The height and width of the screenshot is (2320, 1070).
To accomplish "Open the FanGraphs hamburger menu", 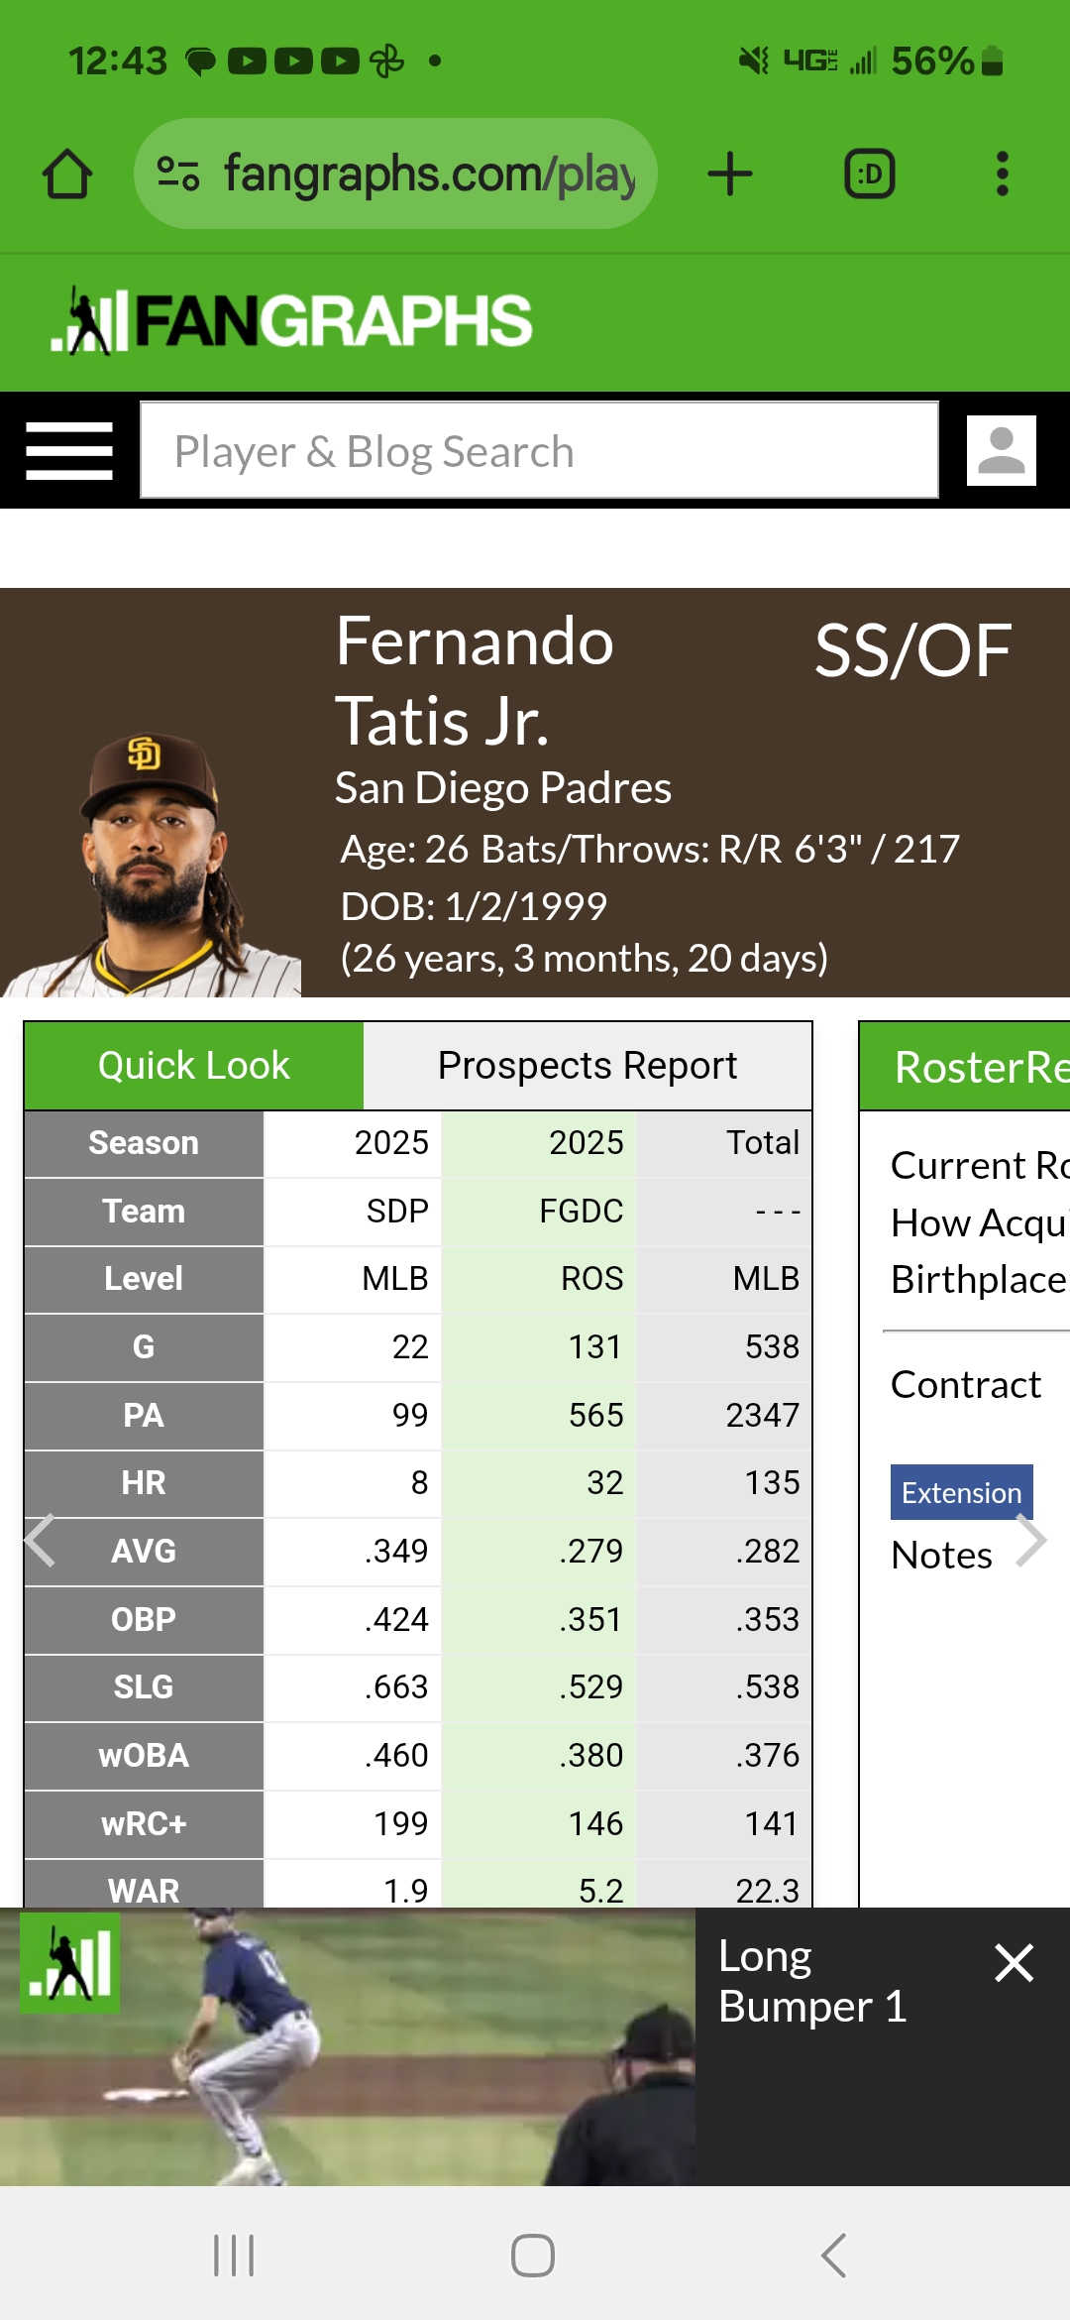I will tap(69, 451).
